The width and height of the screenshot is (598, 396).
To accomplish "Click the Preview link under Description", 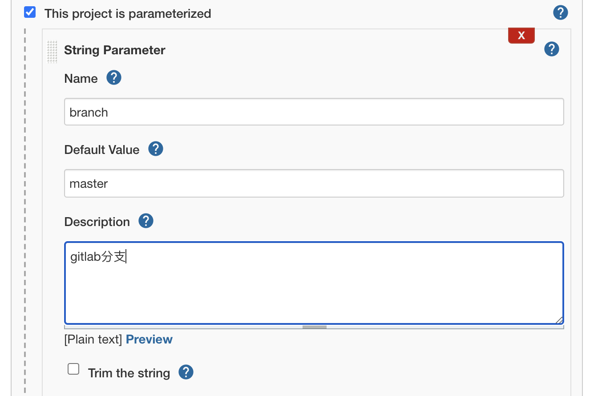I will pos(149,339).
